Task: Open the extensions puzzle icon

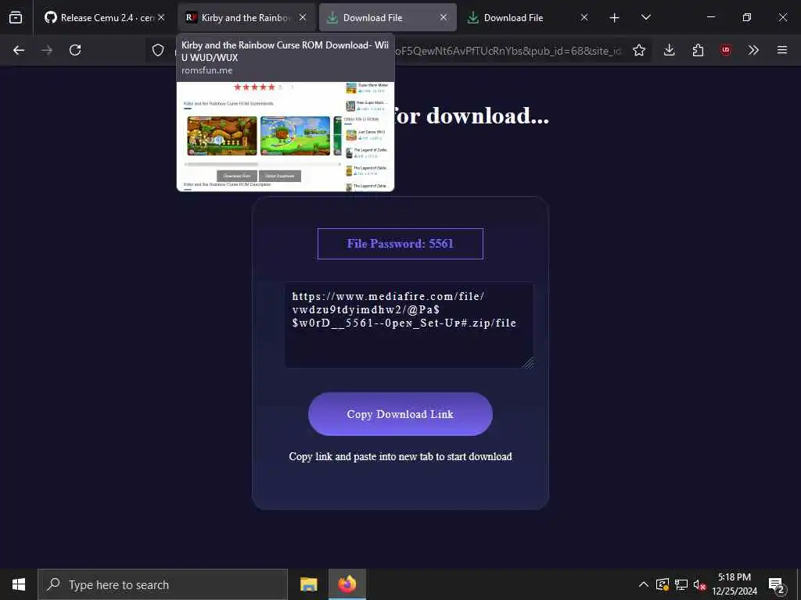Action: coord(698,50)
